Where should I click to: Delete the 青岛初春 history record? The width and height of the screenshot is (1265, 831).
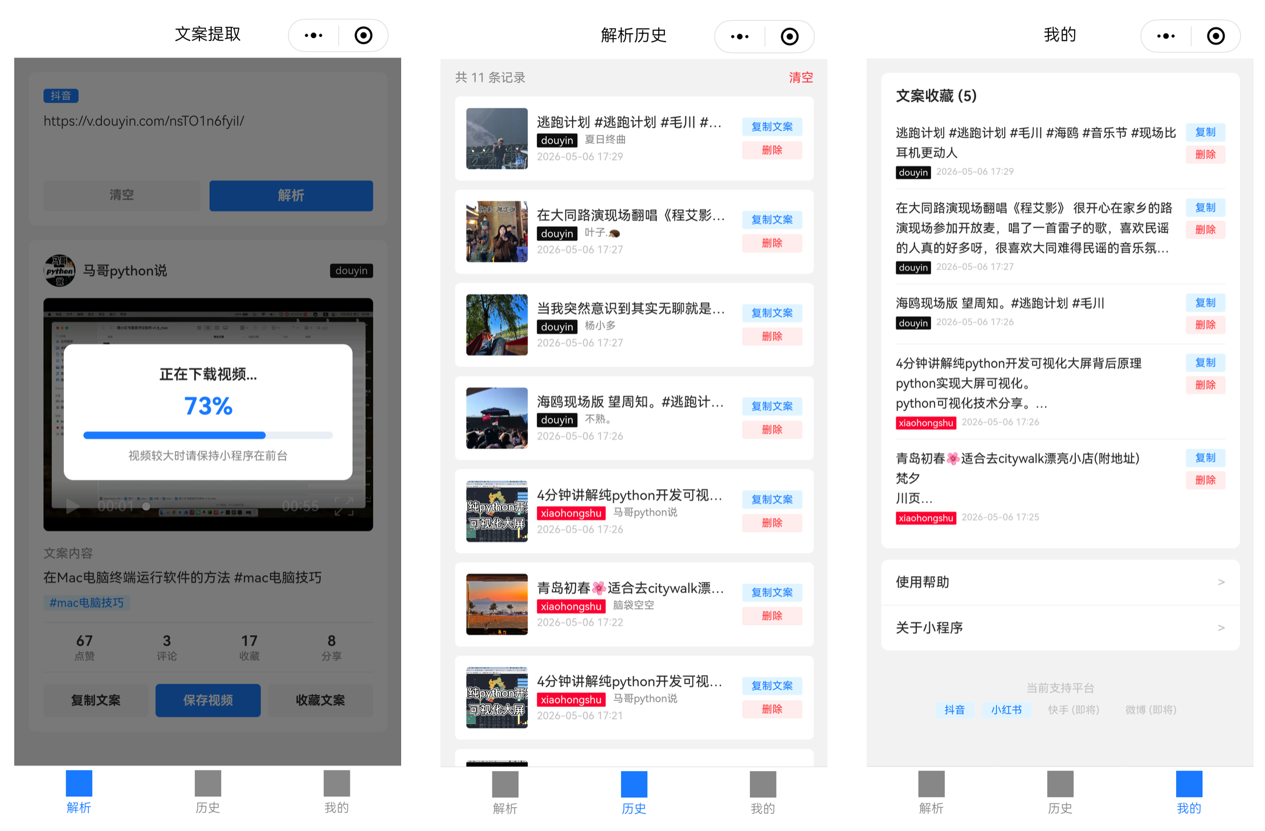point(772,616)
